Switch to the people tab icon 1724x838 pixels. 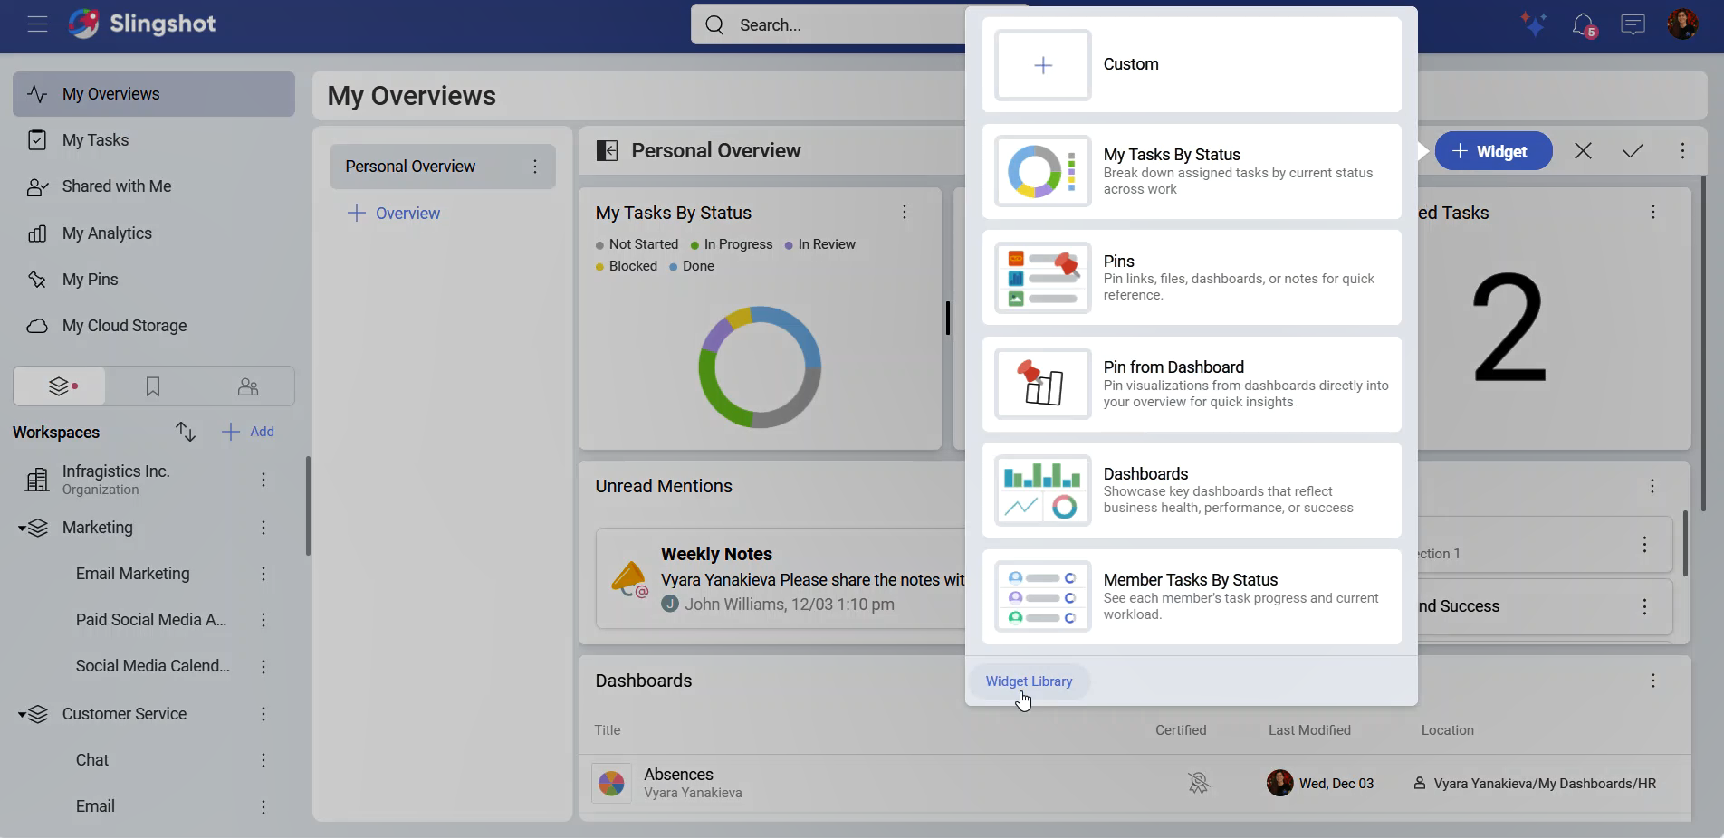247,387
